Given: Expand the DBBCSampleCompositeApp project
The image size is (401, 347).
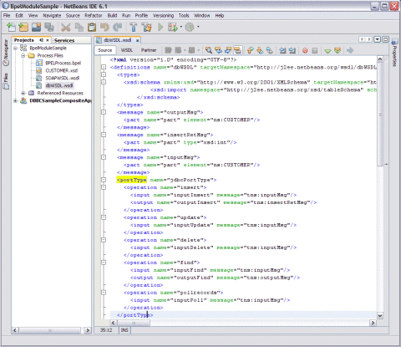Looking at the screenshot, I should 15,100.
